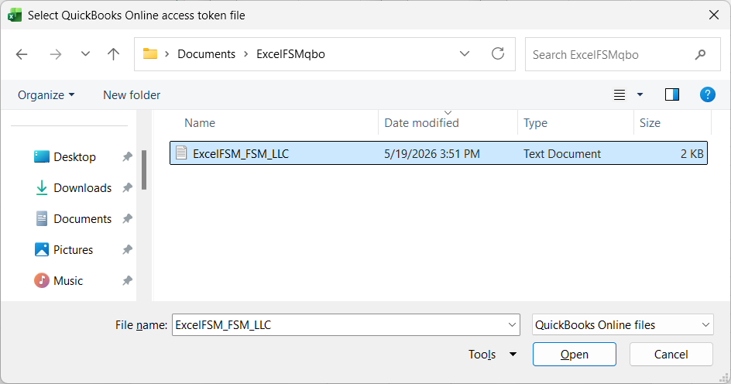Open the previous locations dropdown in the address bar
Viewport: 731px width, 384px height.
point(465,53)
